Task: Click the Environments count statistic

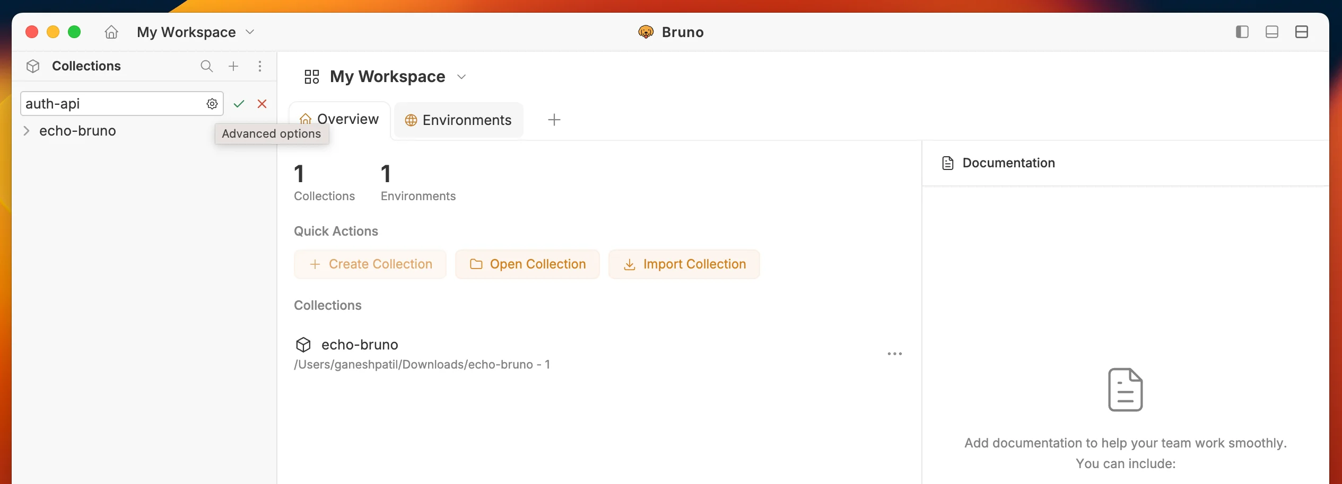Action: [418, 183]
